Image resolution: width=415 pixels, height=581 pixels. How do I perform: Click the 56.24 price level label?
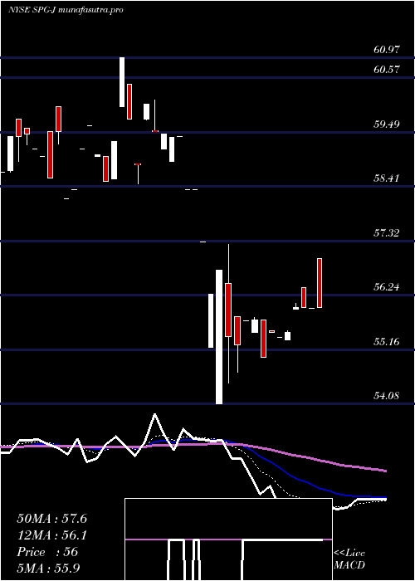point(387,287)
